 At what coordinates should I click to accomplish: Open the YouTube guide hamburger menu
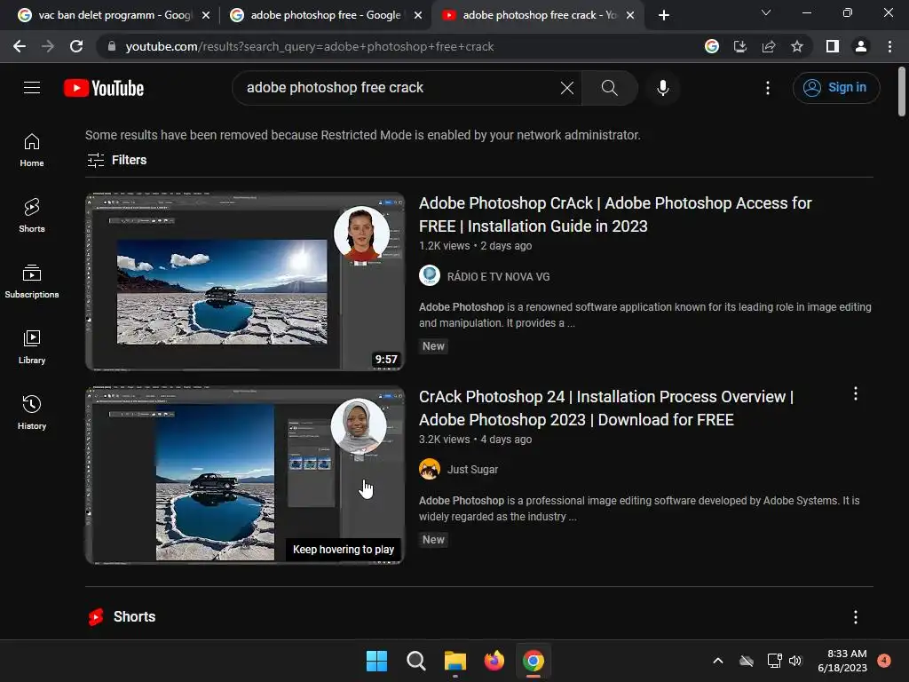pyautogui.click(x=32, y=88)
